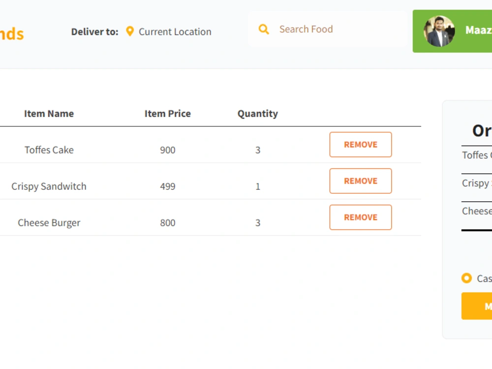Click the Quantity column header
The image size is (492, 369).
click(258, 114)
